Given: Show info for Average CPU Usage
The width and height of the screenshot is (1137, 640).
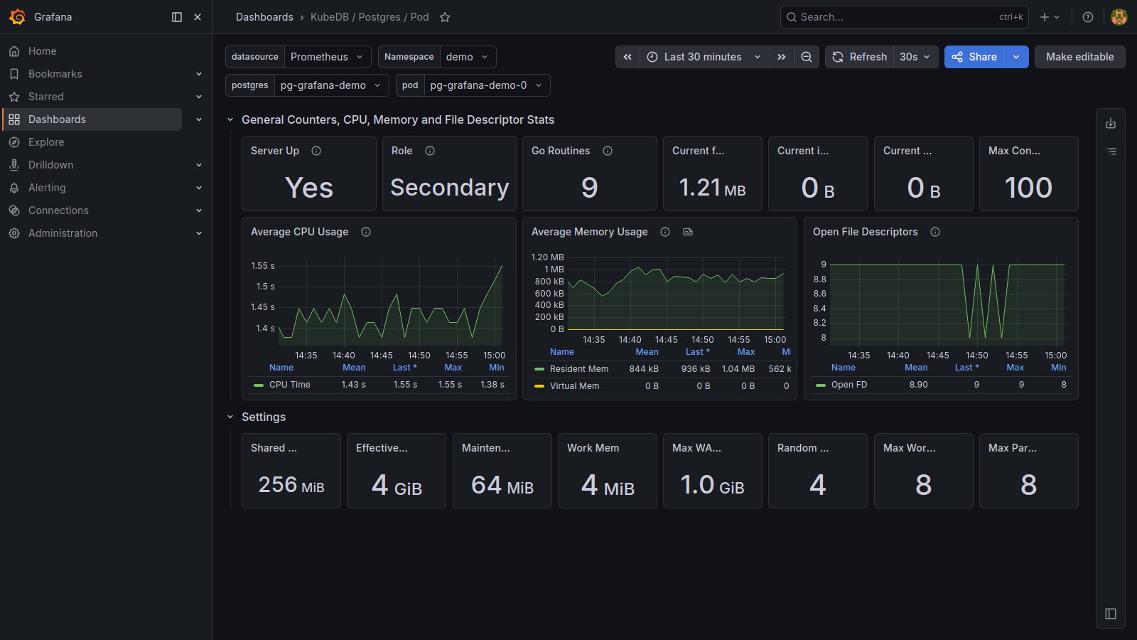Looking at the screenshot, I should [366, 232].
